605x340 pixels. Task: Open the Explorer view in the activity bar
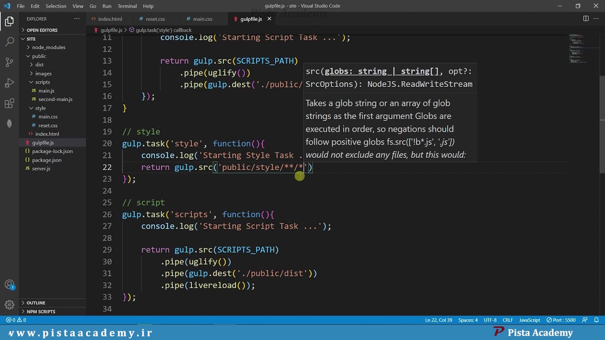click(9, 21)
